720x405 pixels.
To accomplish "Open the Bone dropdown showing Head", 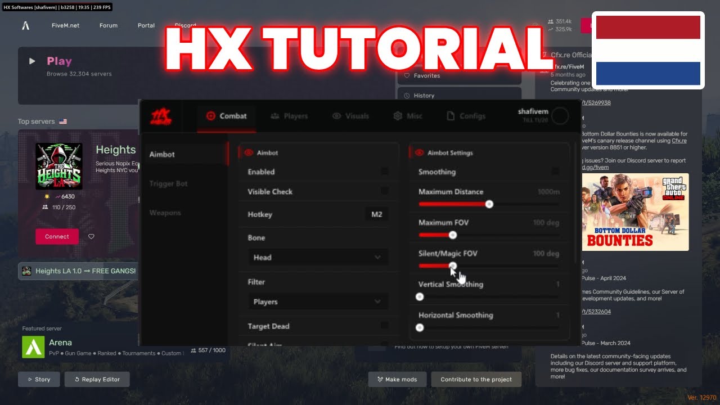I will 318,258.
